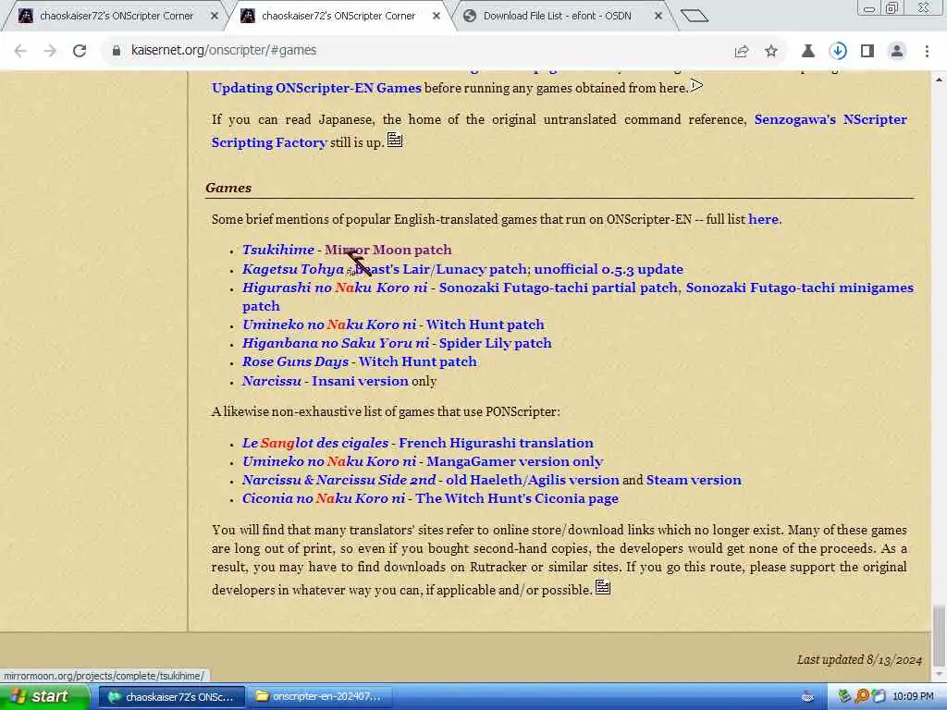Open first Umineko no Naku Koro ni link
This screenshot has height=710, width=947.
click(329, 324)
